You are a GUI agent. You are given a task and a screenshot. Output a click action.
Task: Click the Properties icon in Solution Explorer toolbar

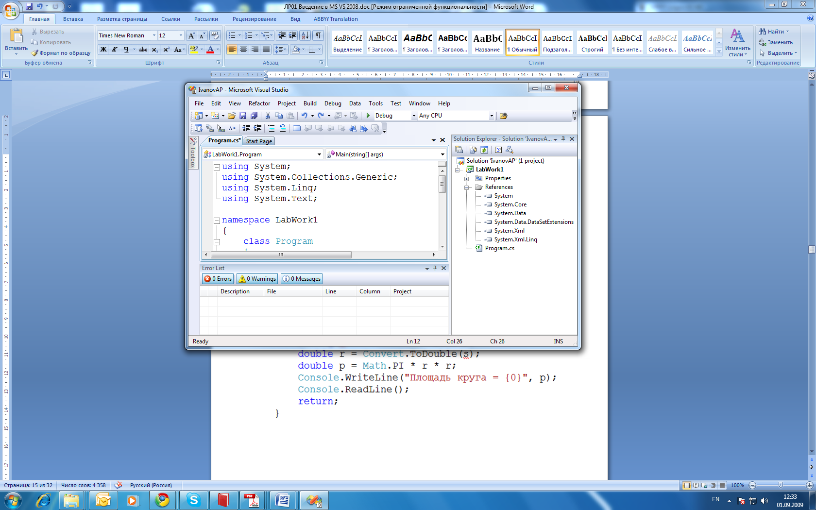(x=459, y=150)
